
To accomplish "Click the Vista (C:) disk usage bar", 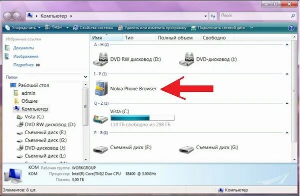I will pos(142,118).
